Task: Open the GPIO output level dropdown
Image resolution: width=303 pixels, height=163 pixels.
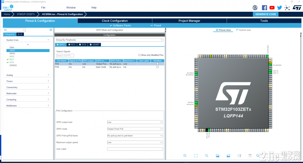Action: 135,122
